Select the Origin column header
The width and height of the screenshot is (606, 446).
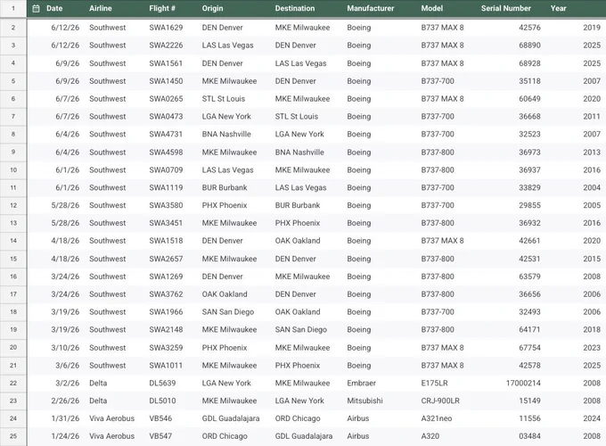pos(212,8)
